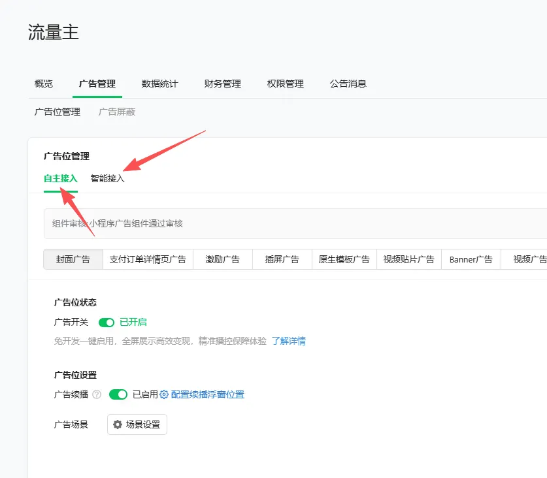Click the 自主接入 tab
Viewport: 547px width, 478px height.
click(x=60, y=178)
